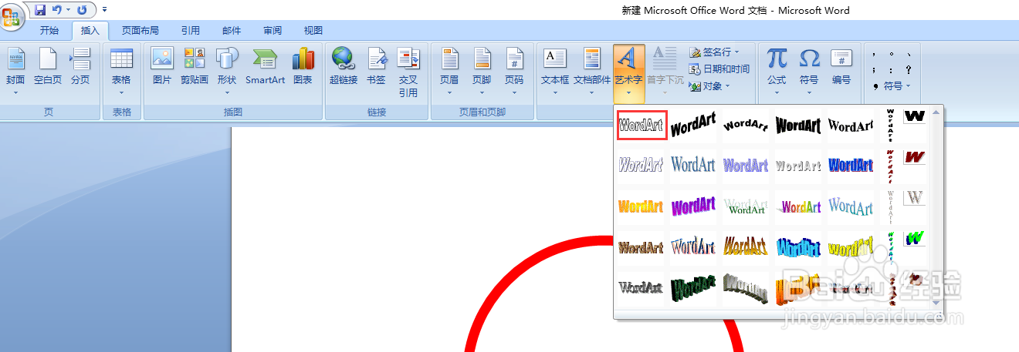Screen dimensions: 1019x352
Task: Open the header (页眉) options
Action: 449,70
